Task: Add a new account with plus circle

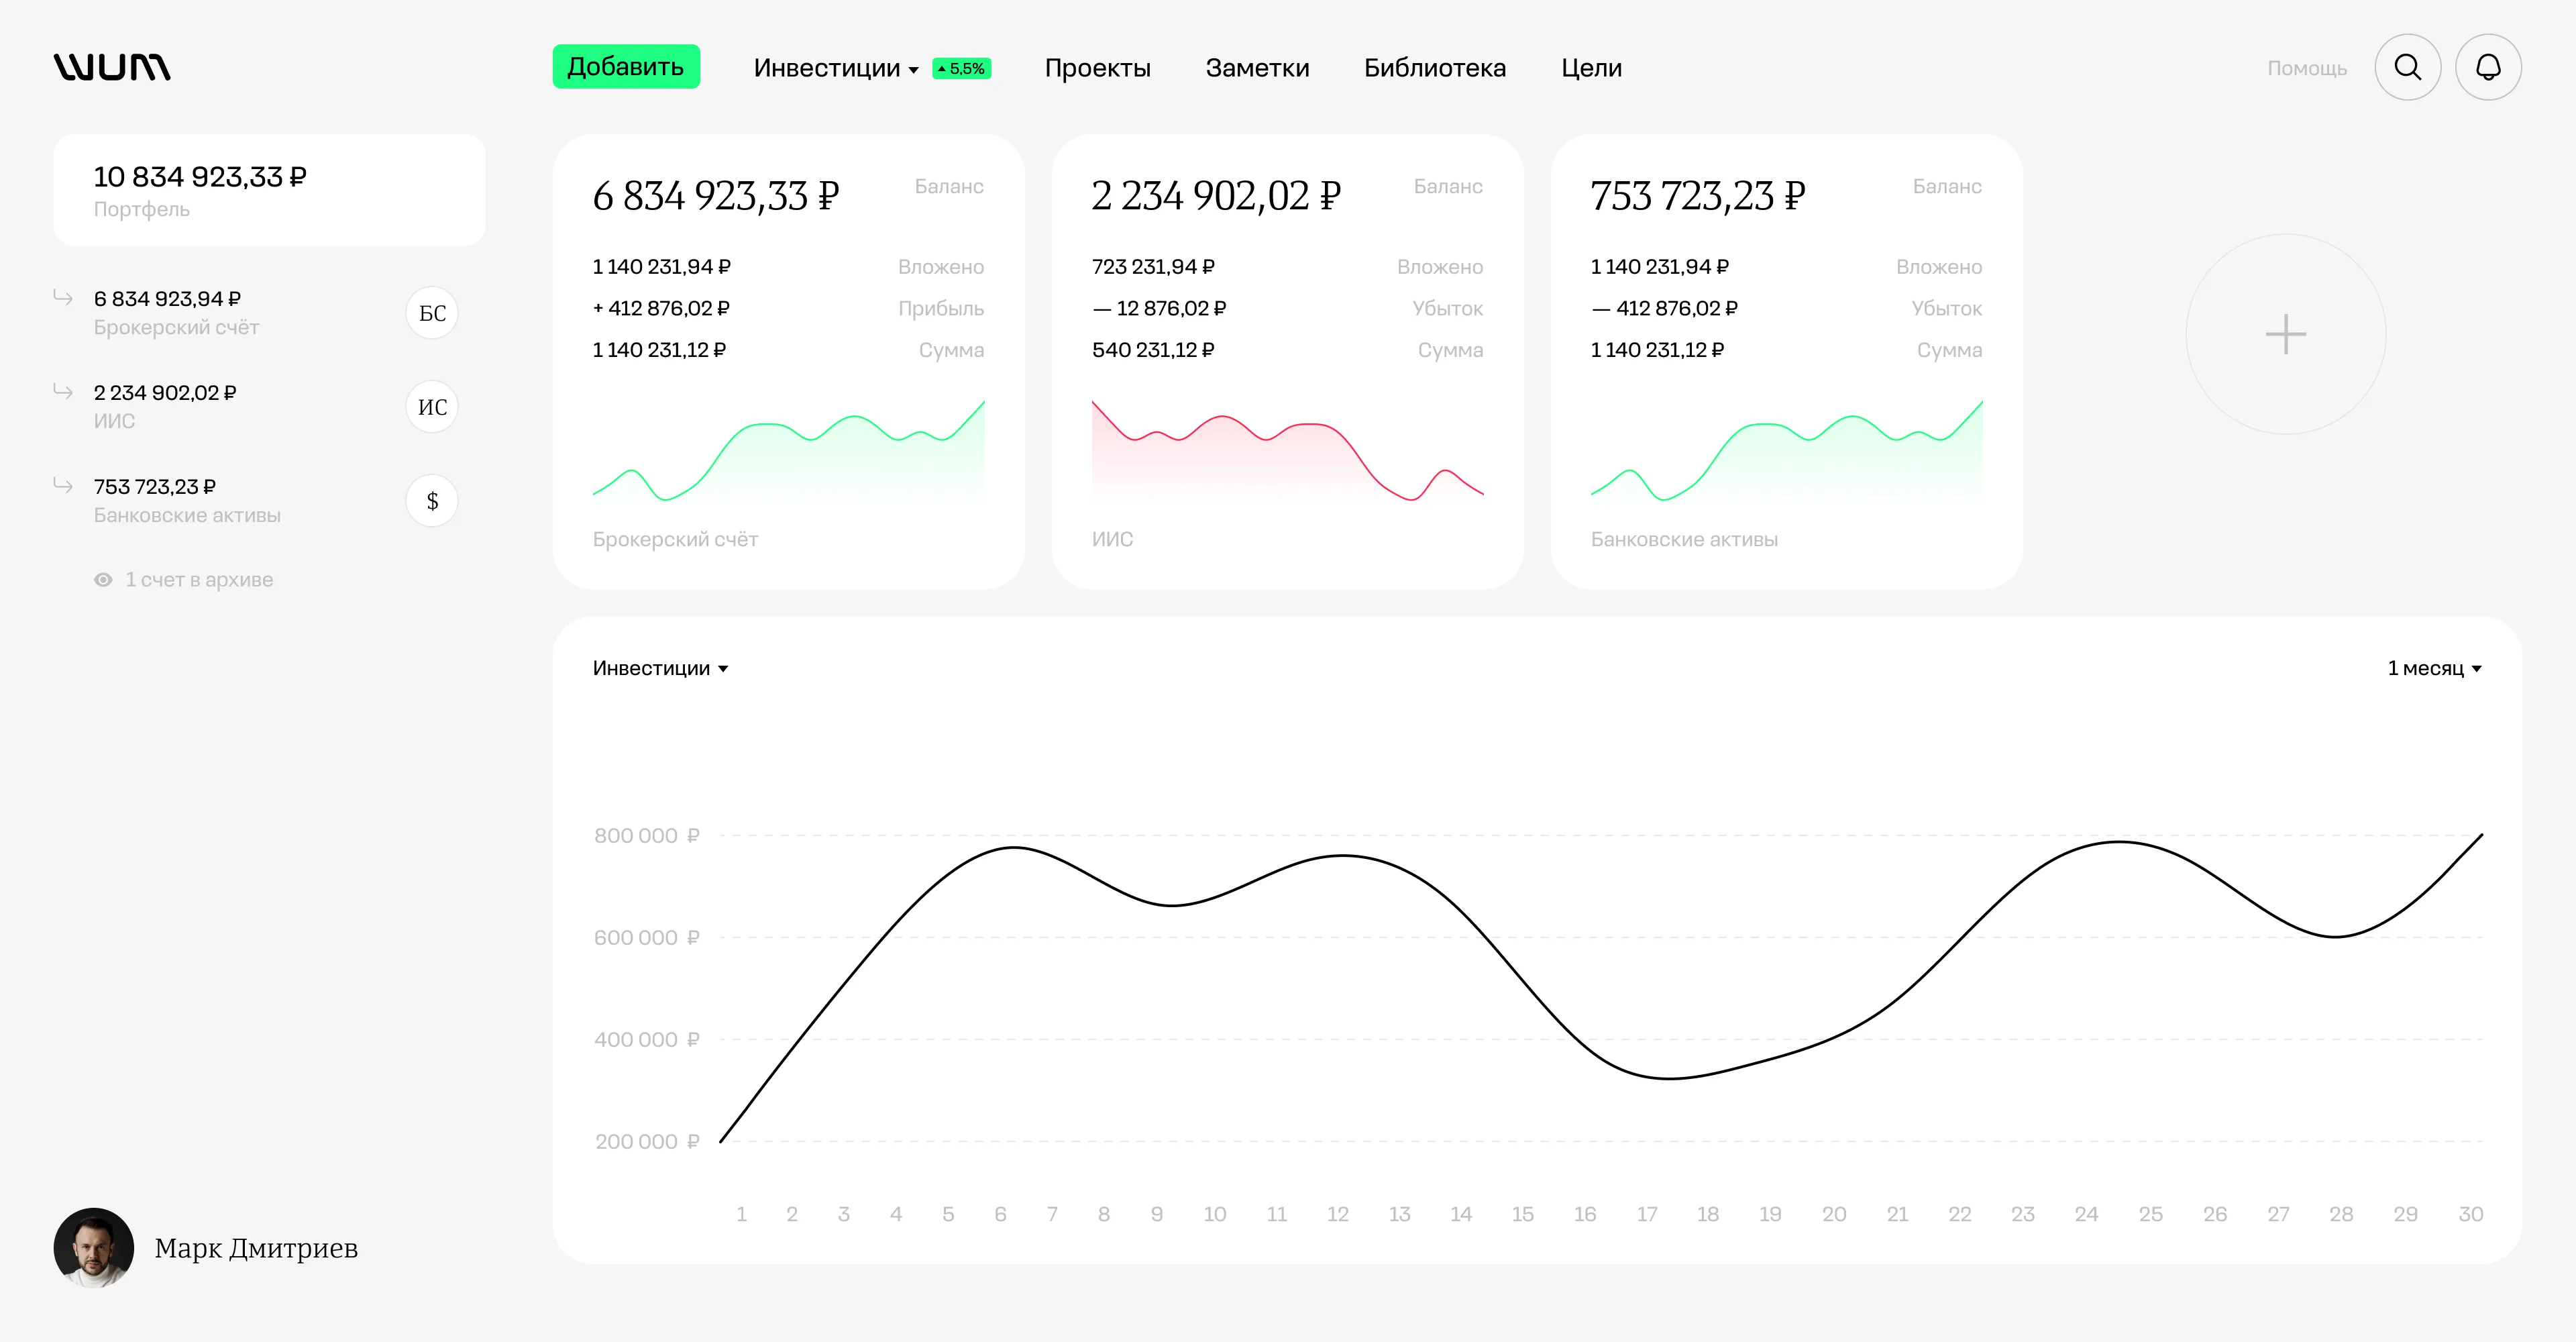Action: (2286, 334)
